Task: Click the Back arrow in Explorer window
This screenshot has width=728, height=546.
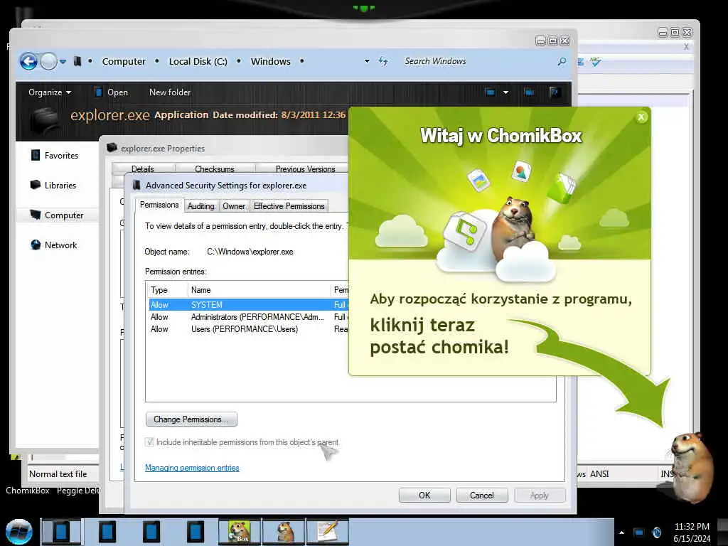Action: (28, 61)
